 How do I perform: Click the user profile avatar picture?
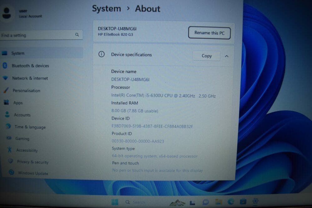[7, 13]
